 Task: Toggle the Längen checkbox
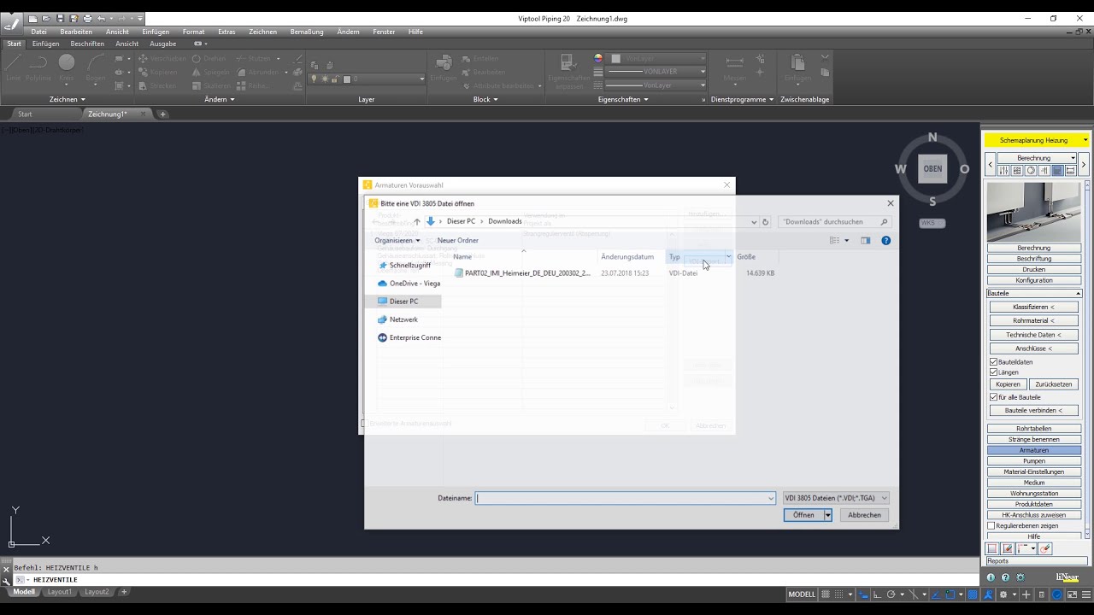(993, 372)
